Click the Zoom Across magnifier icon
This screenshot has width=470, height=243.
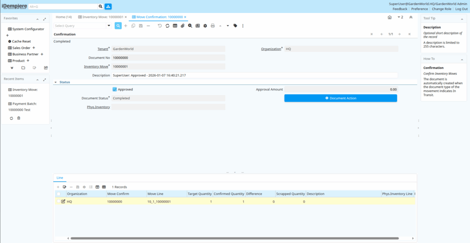[190, 26]
